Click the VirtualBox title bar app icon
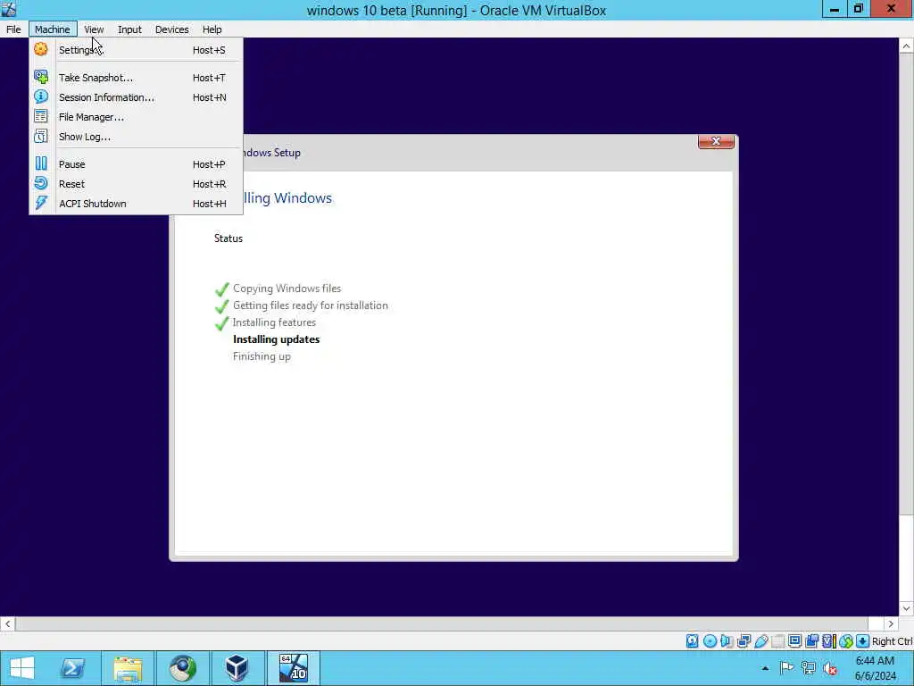 tap(9, 9)
